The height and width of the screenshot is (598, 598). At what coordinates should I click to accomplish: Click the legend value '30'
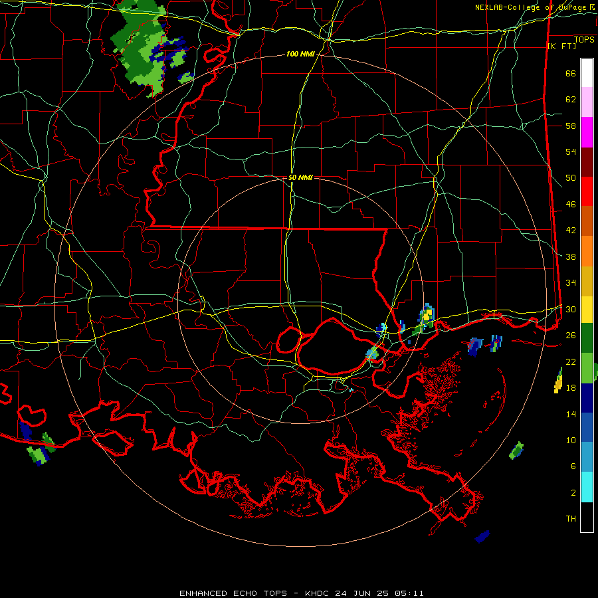pyautogui.click(x=571, y=309)
